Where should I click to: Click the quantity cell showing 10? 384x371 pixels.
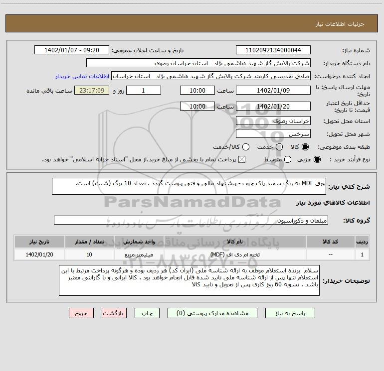click(89, 254)
